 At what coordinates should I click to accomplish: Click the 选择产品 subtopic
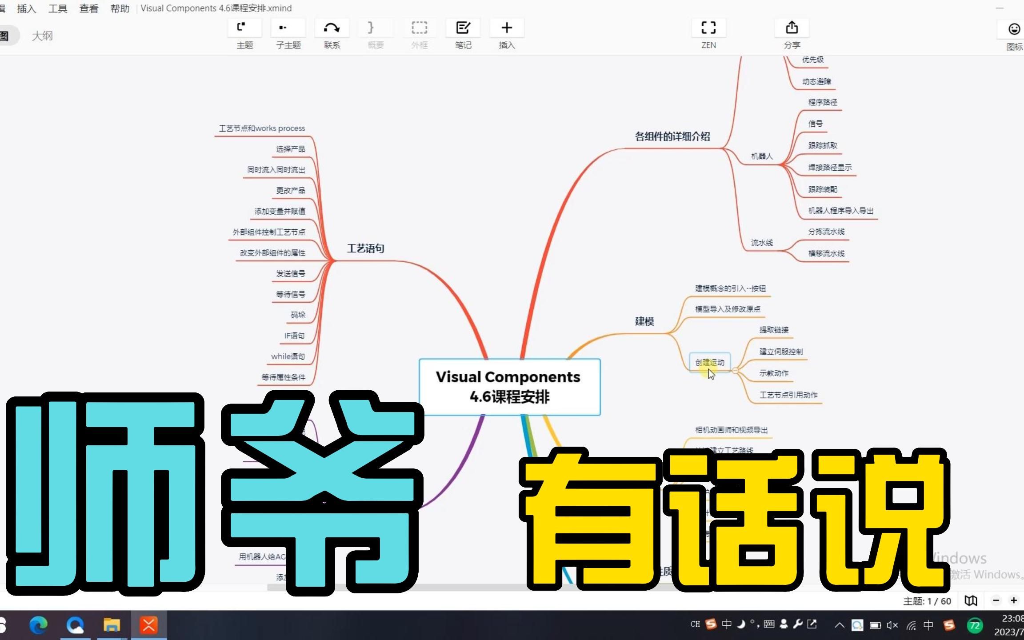click(291, 149)
